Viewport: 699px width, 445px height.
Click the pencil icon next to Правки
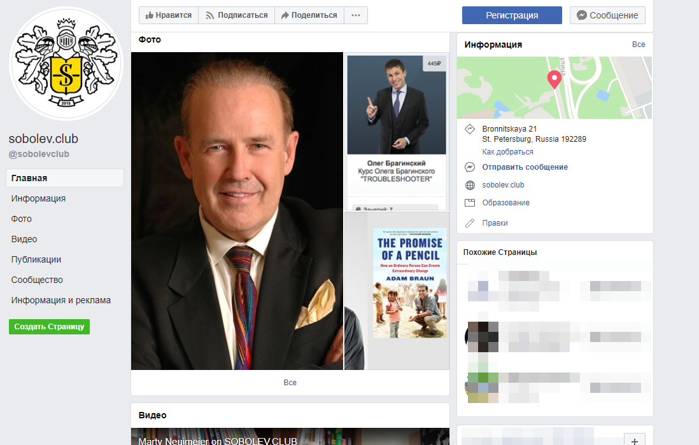(x=470, y=223)
